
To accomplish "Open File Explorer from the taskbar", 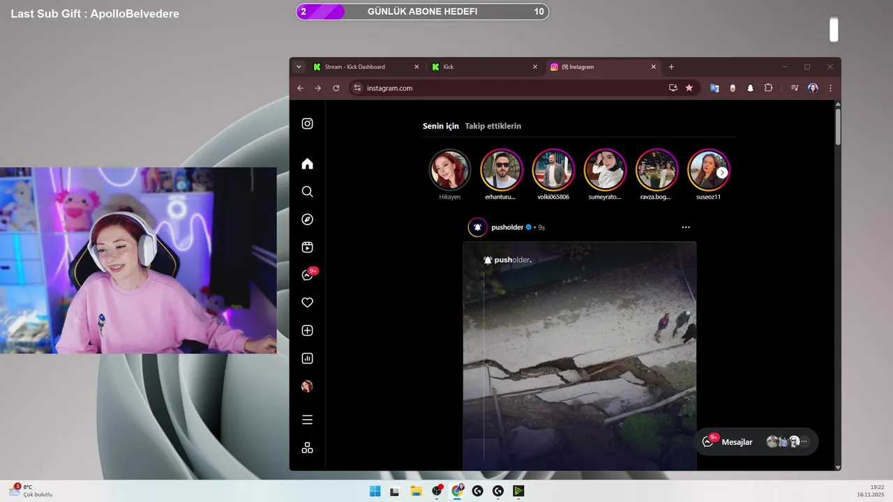I will point(416,491).
